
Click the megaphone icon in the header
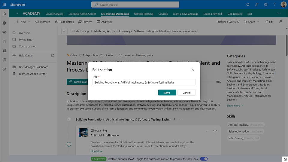[x=248, y=5]
